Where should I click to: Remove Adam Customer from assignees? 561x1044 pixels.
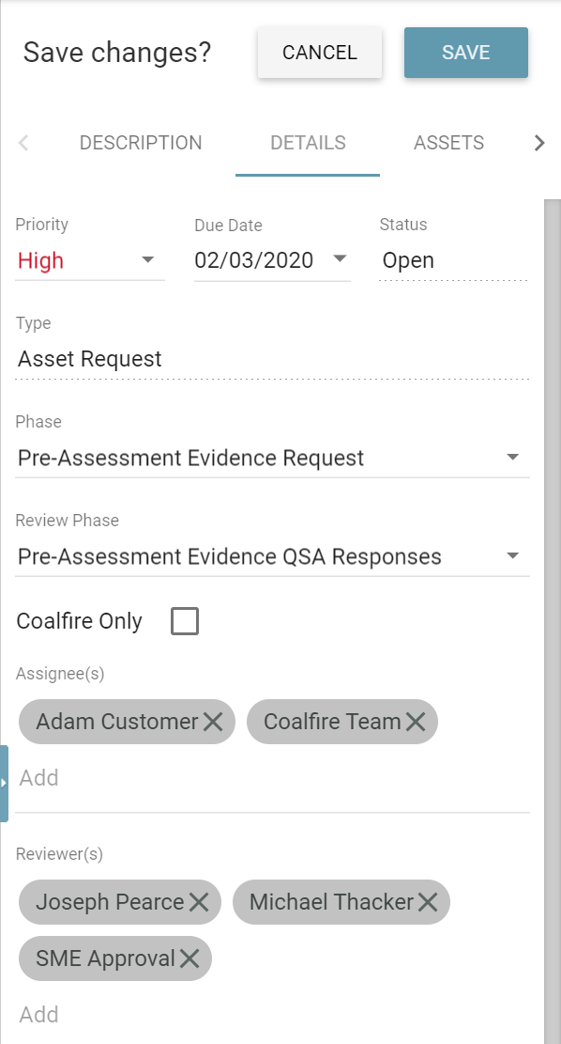pos(213,721)
